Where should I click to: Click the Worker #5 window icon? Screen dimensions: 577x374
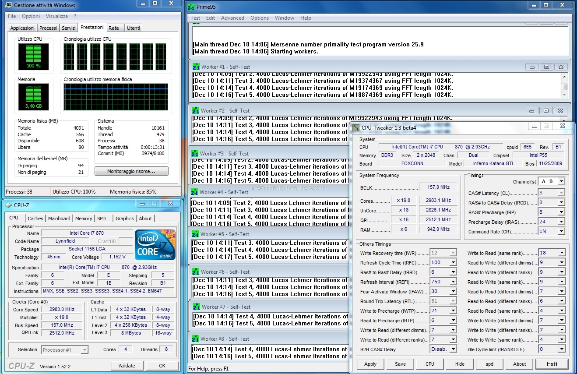(x=196, y=234)
